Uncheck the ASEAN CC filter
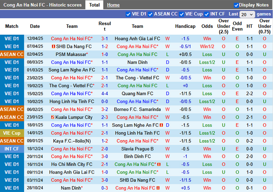This screenshot has width=273, height=192. tap(150, 14)
